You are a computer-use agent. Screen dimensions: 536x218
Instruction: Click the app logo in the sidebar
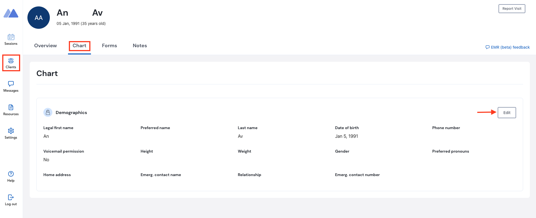(11, 13)
